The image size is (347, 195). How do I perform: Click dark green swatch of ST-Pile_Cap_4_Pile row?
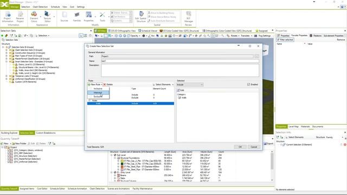pyautogui.click(x=122, y=164)
